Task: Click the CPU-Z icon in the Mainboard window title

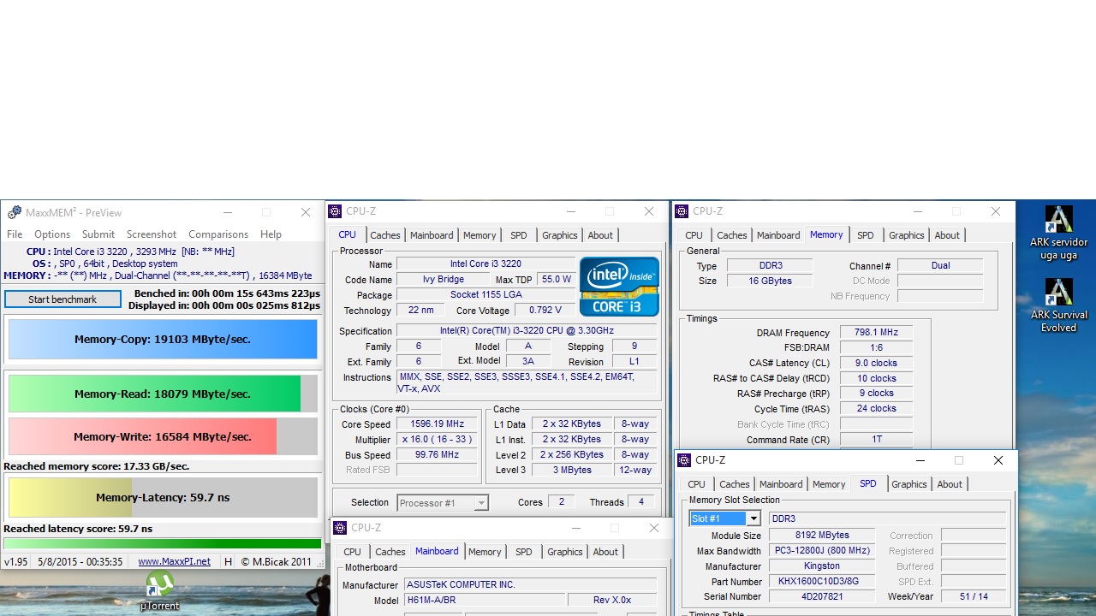Action: 340,528
